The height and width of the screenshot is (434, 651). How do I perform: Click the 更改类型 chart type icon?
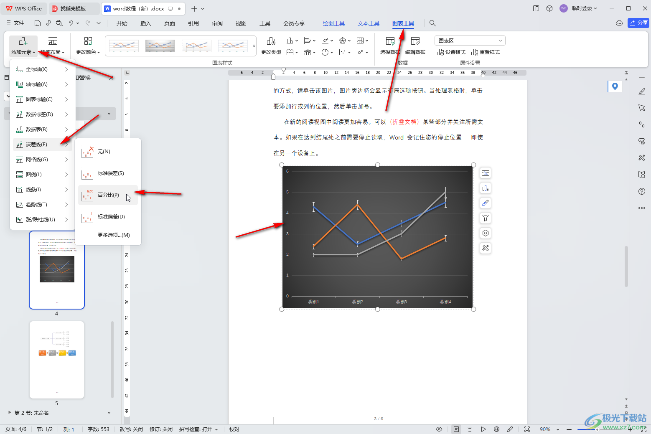[271, 46]
